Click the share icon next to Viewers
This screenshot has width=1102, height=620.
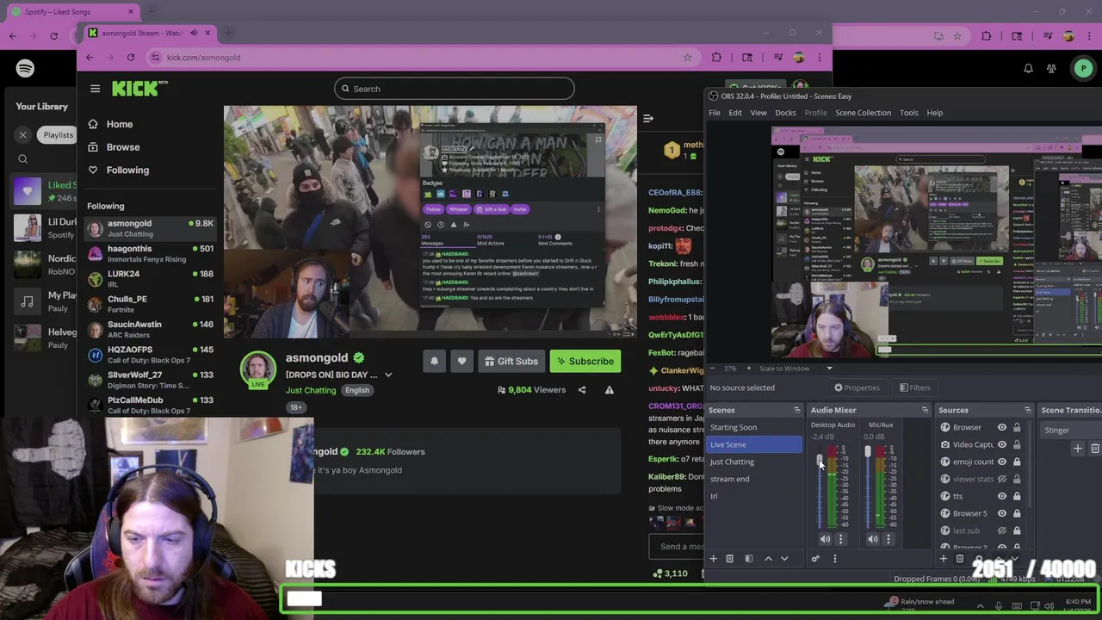[x=582, y=390]
